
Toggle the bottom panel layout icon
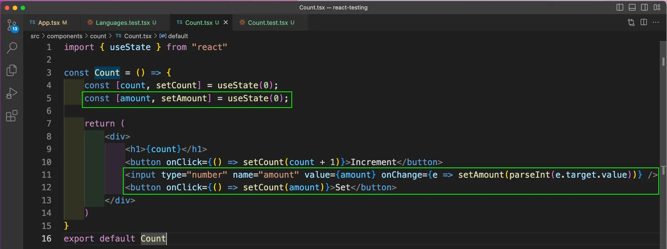coord(632,7)
